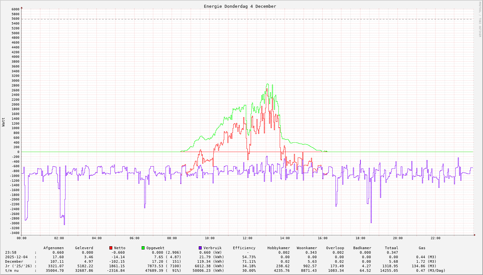Click the RRDTOOL / TOBI OETIKER watermark
483x275 pixels.
tap(480, 19)
